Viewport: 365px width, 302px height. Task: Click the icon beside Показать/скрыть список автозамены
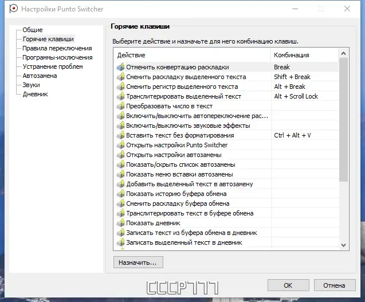click(x=120, y=164)
